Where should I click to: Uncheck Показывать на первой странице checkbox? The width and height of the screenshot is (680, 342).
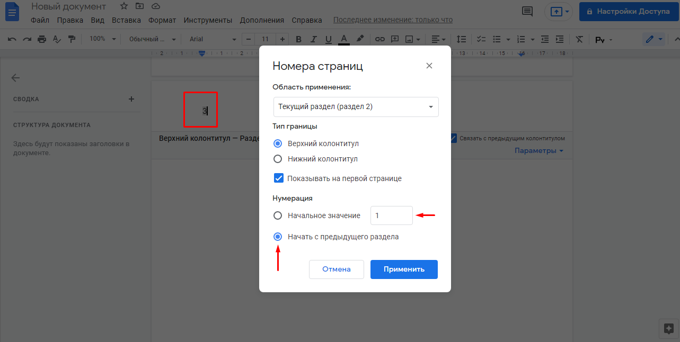(x=279, y=178)
